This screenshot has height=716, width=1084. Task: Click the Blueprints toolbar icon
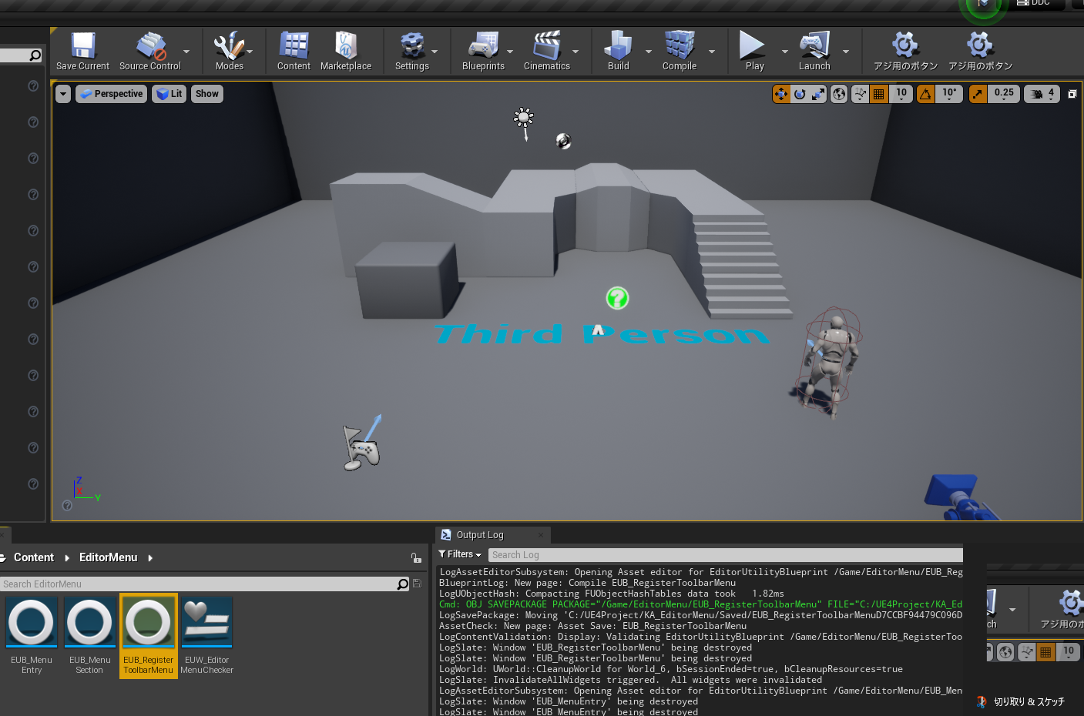pos(483,52)
